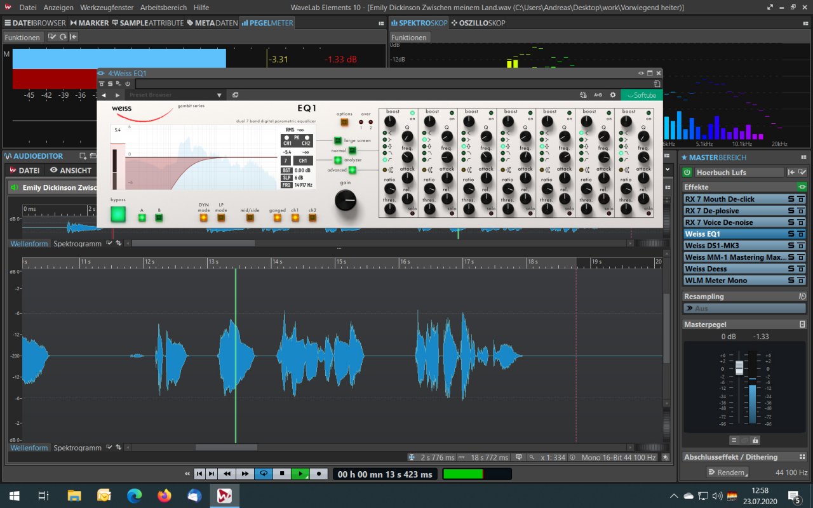The image size is (813, 508).
Task: Open the Funktionen menu in Pegelmeter panel
Action: [x=22, y=37]
